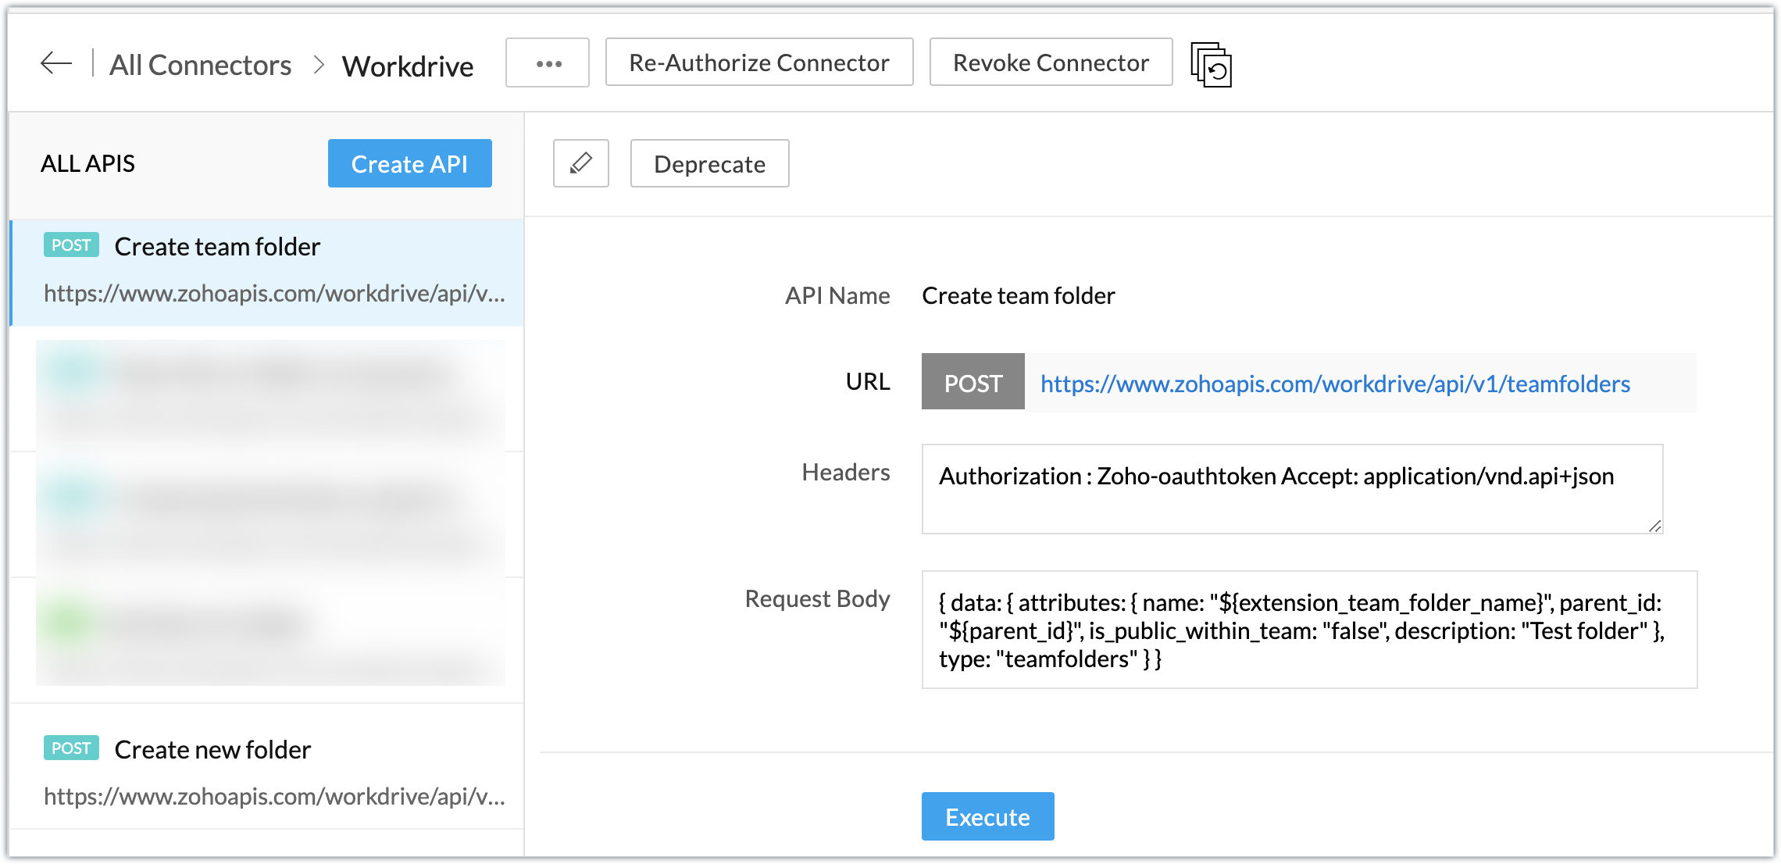Click the Create API button
Viewport: 1781px width, 864px height.
(x=409, y=163)
